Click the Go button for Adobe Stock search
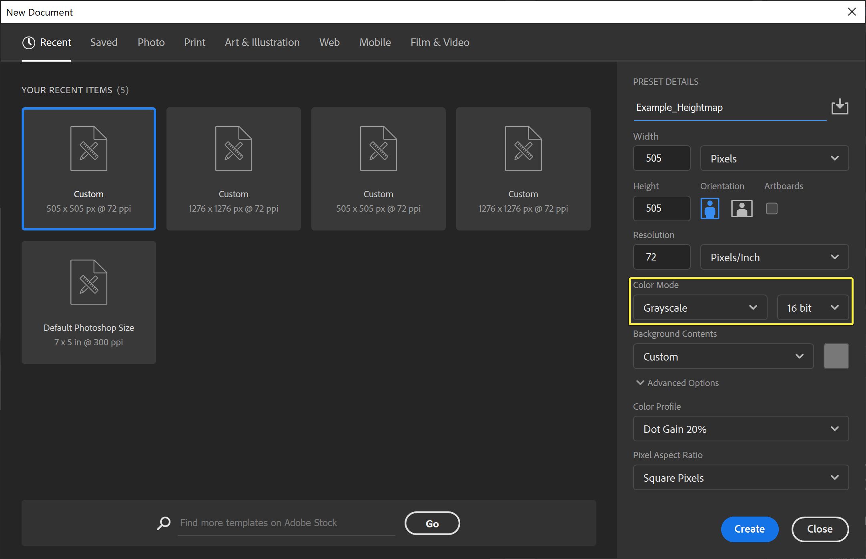The height and width of the screenshot is (559, 866). [432, 523]
